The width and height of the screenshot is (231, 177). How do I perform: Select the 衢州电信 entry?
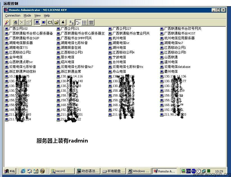pos(169,72)
